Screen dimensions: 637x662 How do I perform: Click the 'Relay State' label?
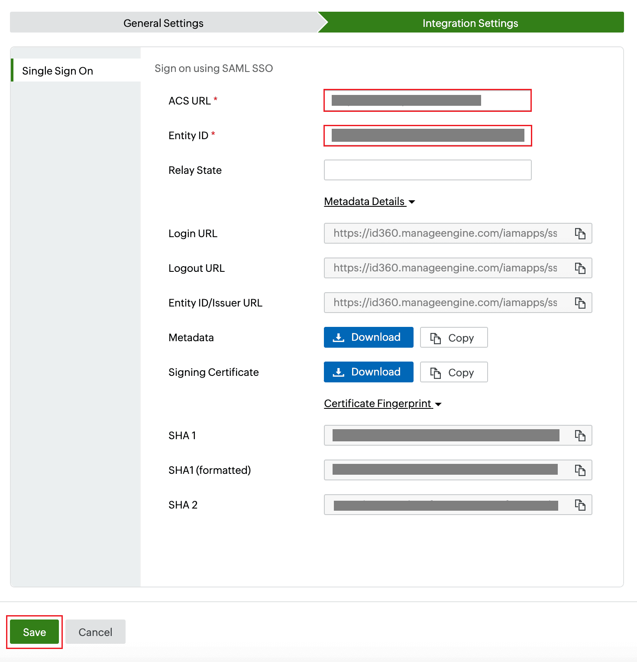(195, 170)
